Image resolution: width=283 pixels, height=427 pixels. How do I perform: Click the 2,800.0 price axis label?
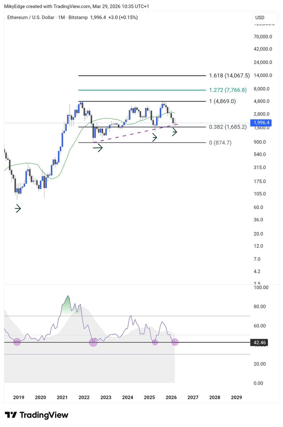(x=262, y=114)
